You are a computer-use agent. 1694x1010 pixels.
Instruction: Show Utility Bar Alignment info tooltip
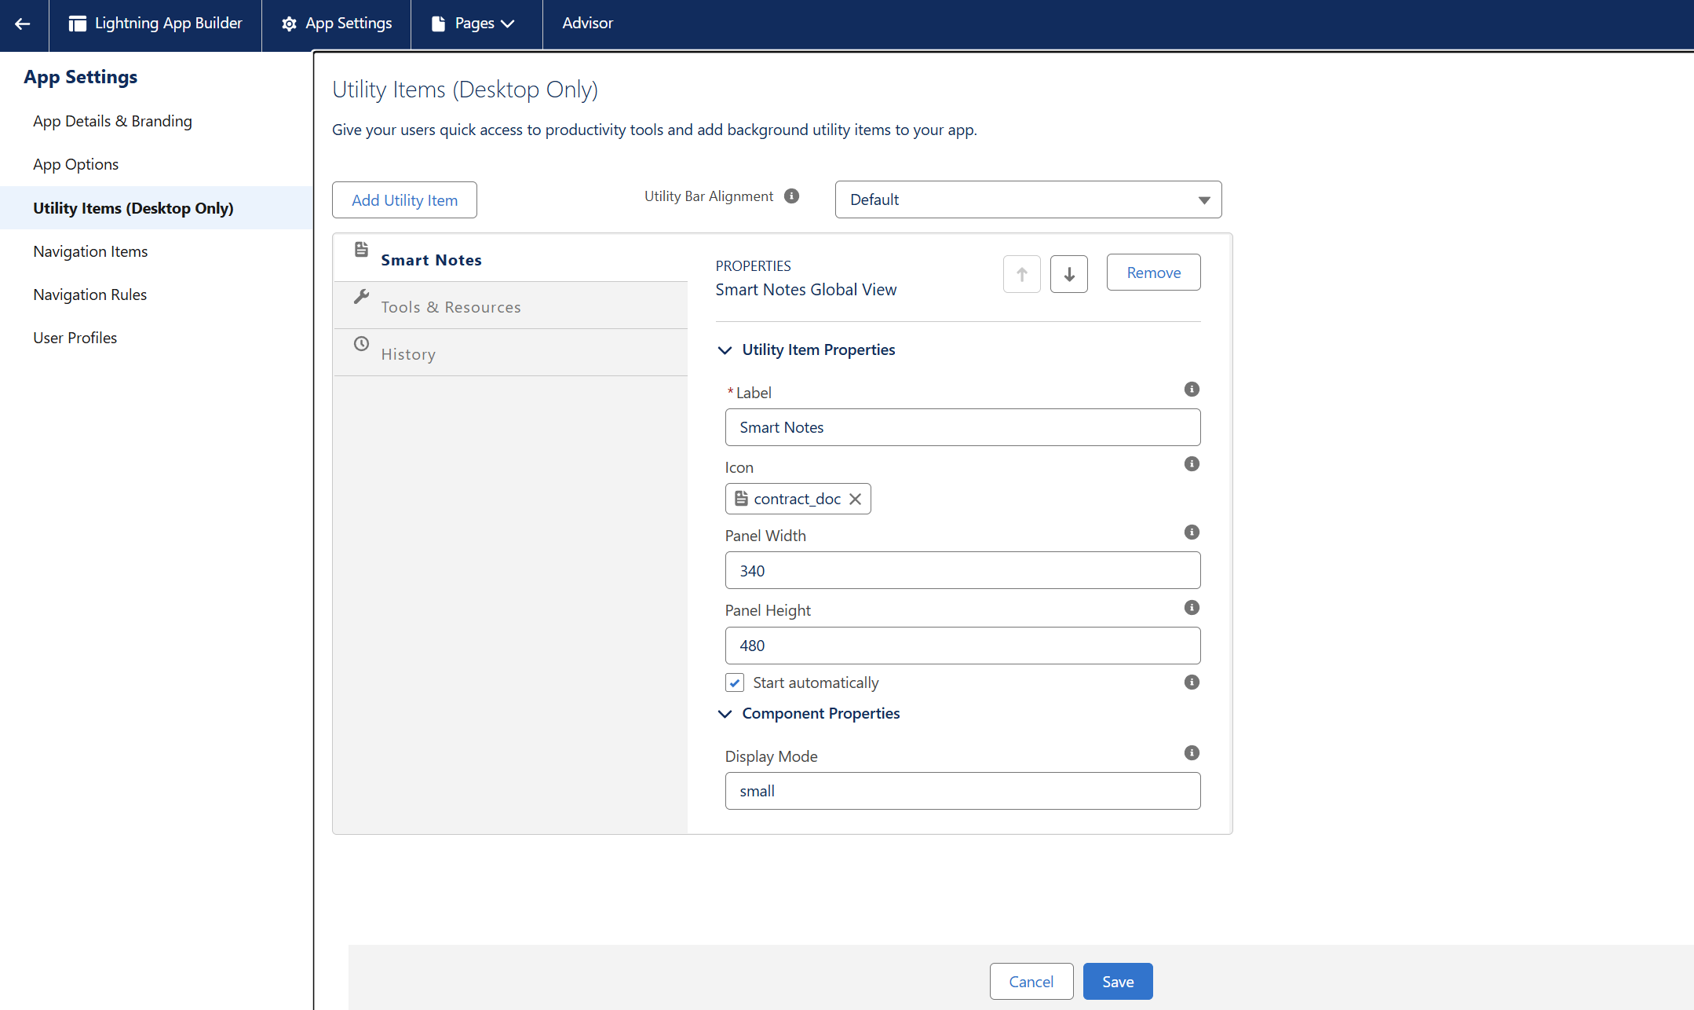pos(792,196)
